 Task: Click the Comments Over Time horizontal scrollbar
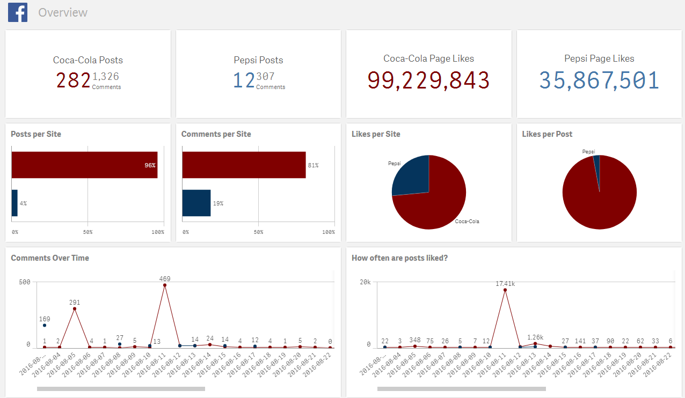pos(121,389)
